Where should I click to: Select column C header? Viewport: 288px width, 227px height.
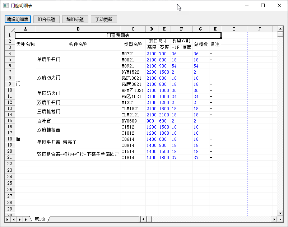[133, 29]
